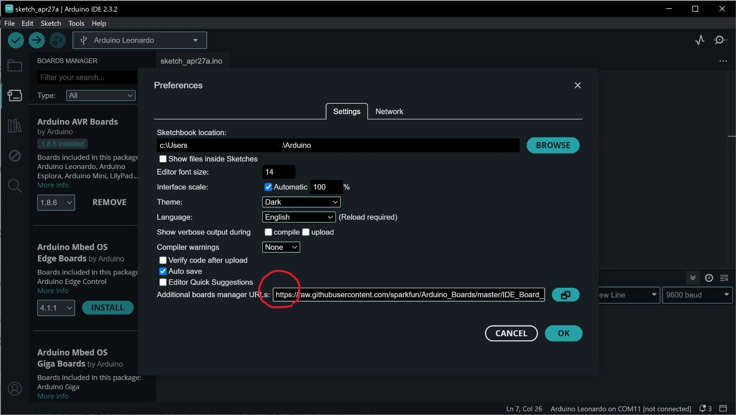Open the Serial Plotter icon
The height and width of the screenshot is (415, 736).
click(699, 40)
